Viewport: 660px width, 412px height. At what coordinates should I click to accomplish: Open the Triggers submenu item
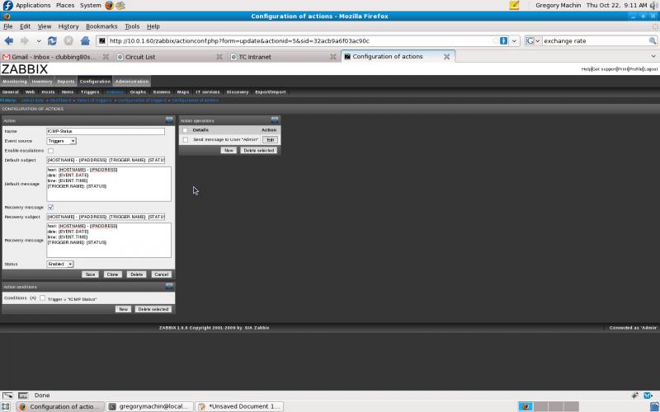90,92
